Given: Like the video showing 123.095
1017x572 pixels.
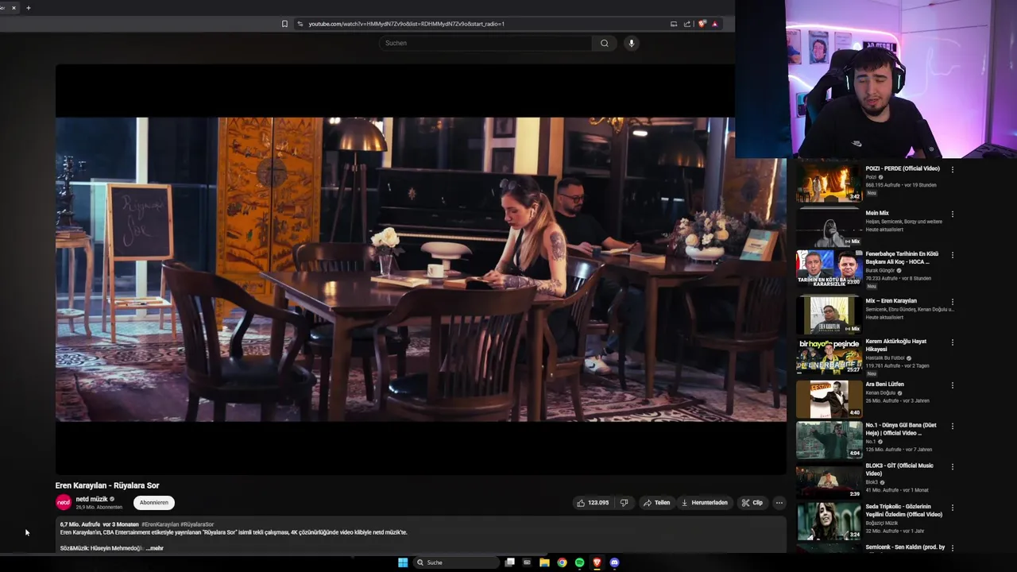Looking at the screenshot, I should click(593, 503).
